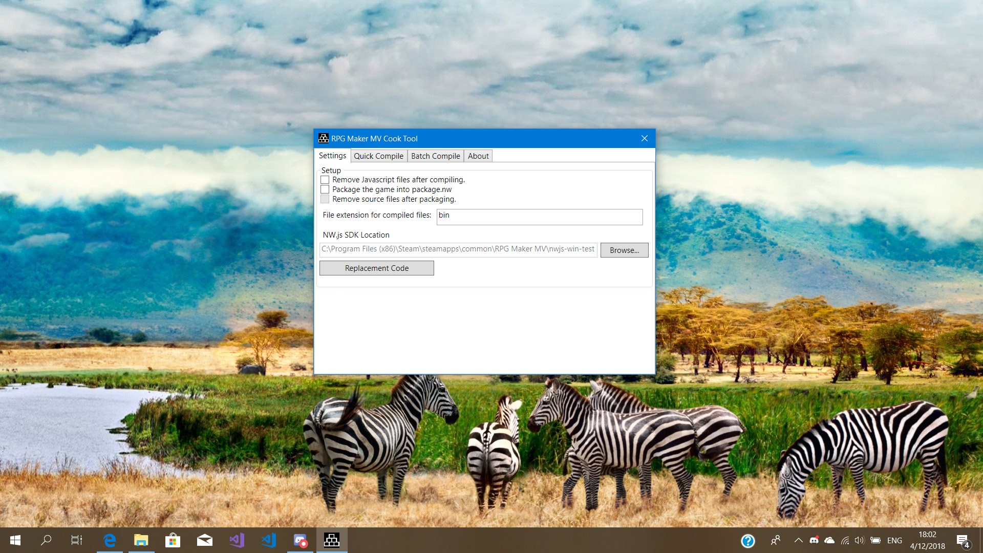Open the Action Center notifications icon
Viewport: 983px width, 553px height.
(963, 541)
